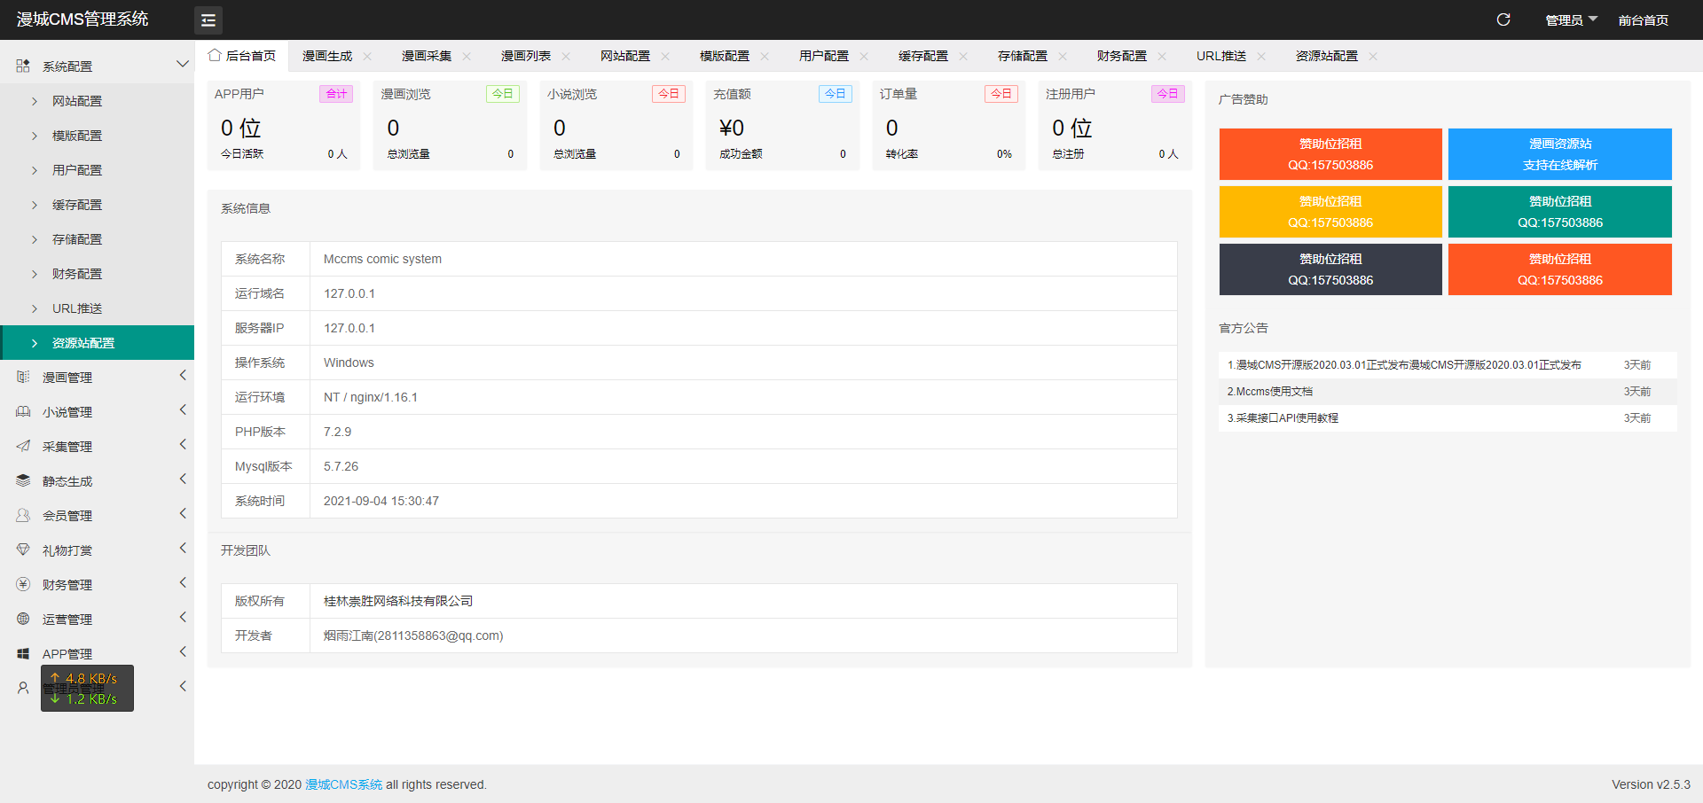
Task: Click the blue 漫画资源站 sponsor block
Action: [1559, 154]
